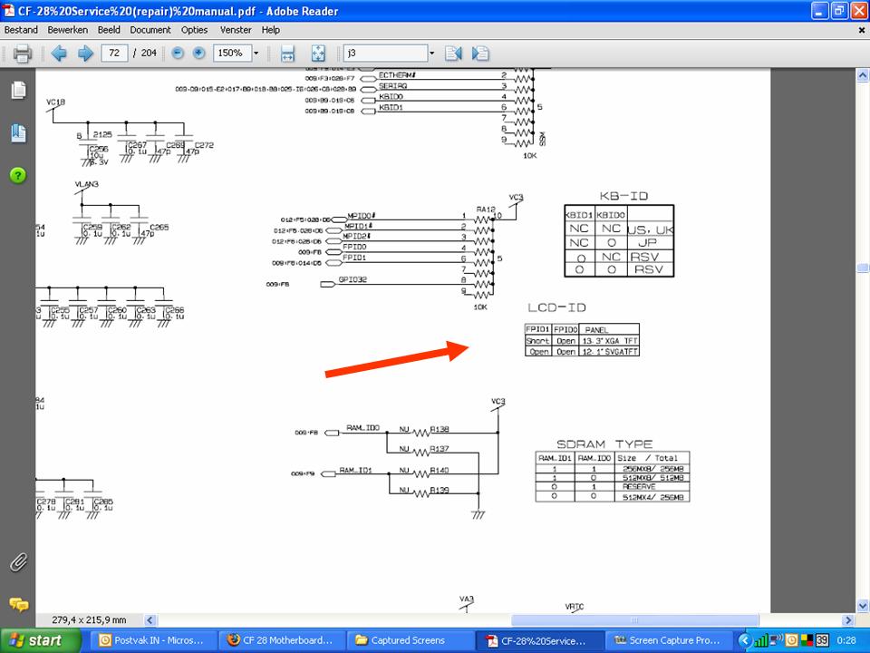Viewport: 870px width, 653px height.
Task: Zoom out with the minus button
Action: point(178,54)
